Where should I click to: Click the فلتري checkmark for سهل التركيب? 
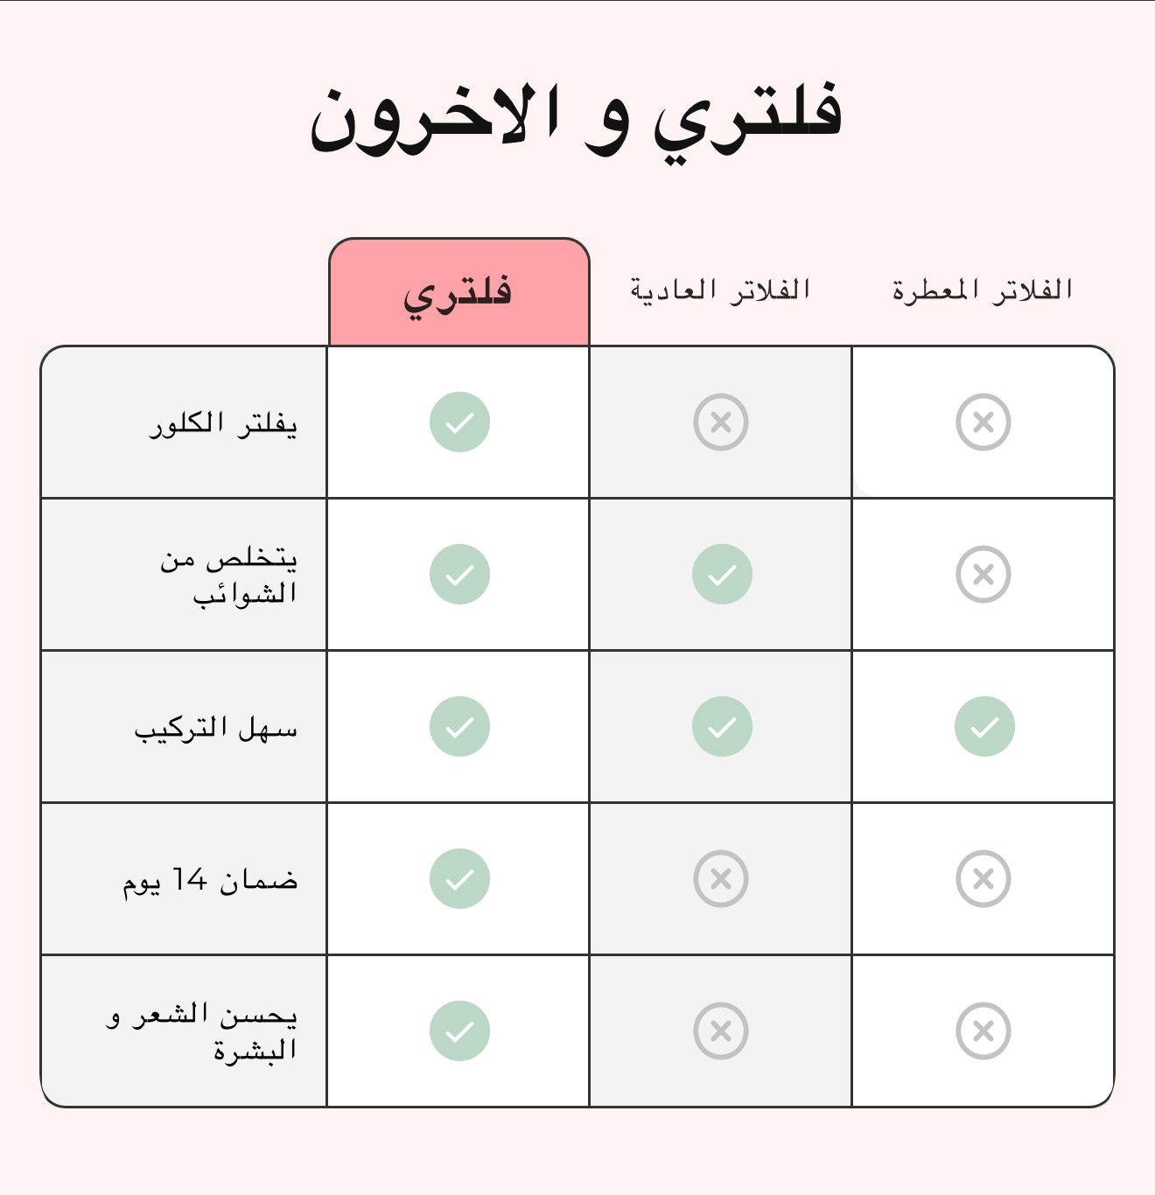click(x=459, y=726)
